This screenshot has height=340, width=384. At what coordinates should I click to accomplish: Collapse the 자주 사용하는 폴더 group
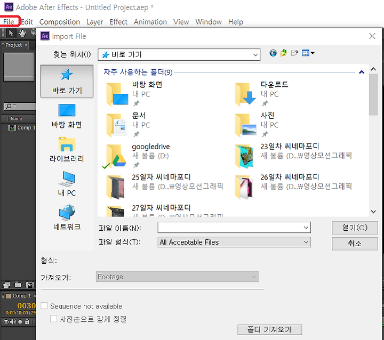[362, 72]
